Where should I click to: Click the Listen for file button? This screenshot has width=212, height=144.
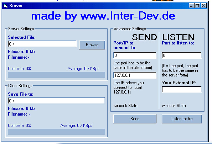coord(182,119)
